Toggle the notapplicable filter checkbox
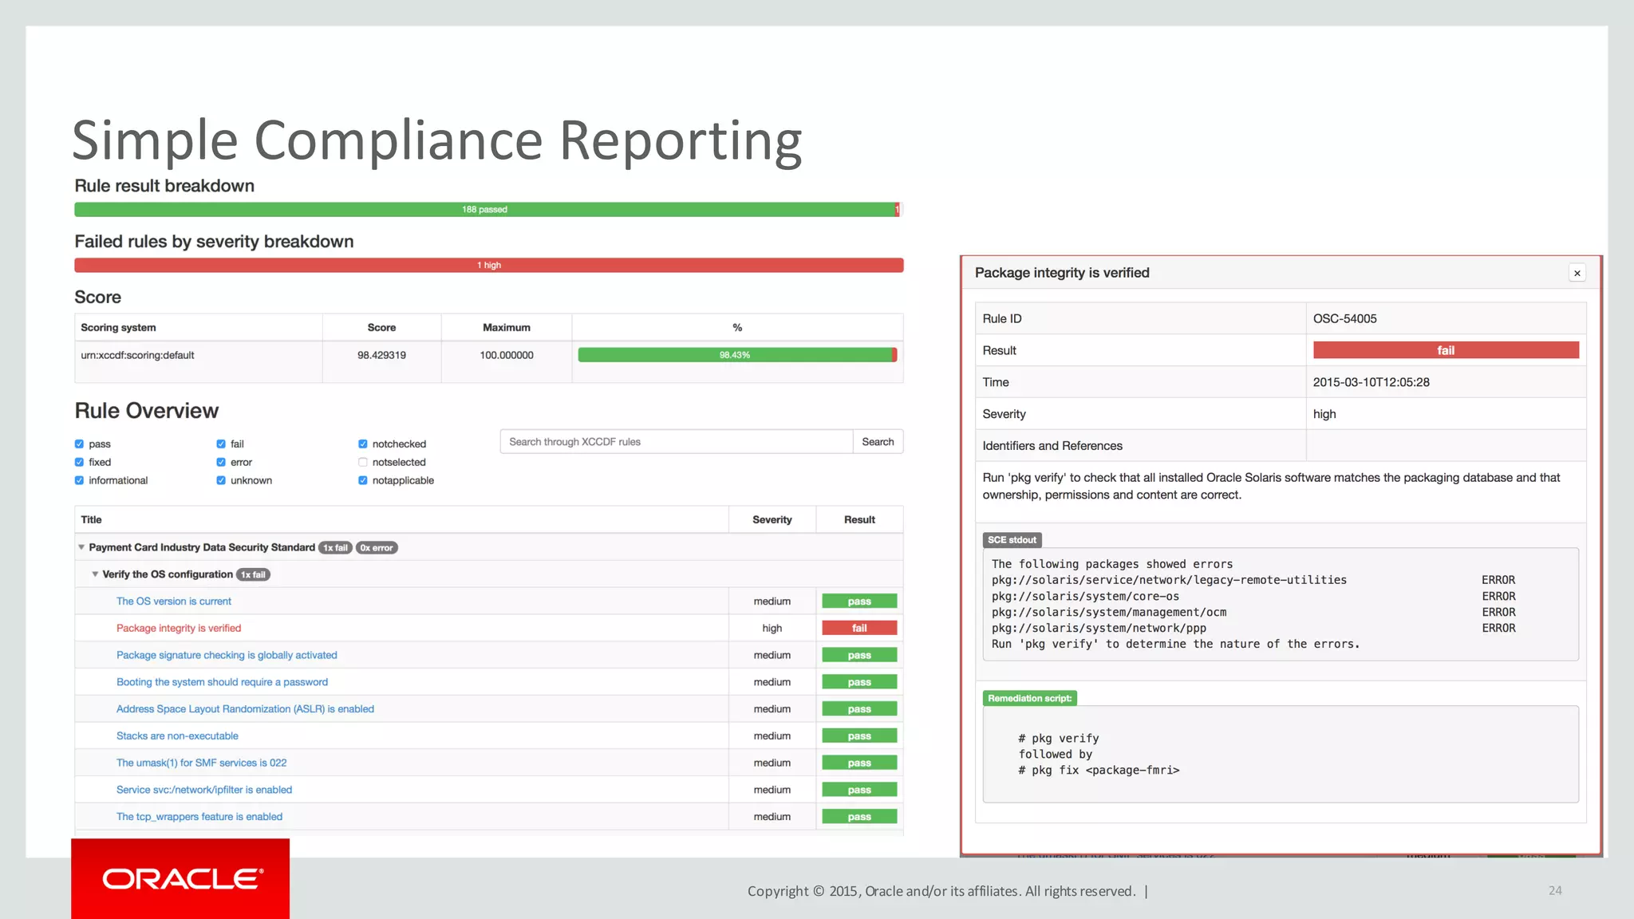 tap(363, 480)
